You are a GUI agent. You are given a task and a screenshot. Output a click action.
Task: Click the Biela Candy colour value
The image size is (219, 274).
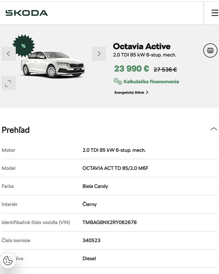(95, 186)
